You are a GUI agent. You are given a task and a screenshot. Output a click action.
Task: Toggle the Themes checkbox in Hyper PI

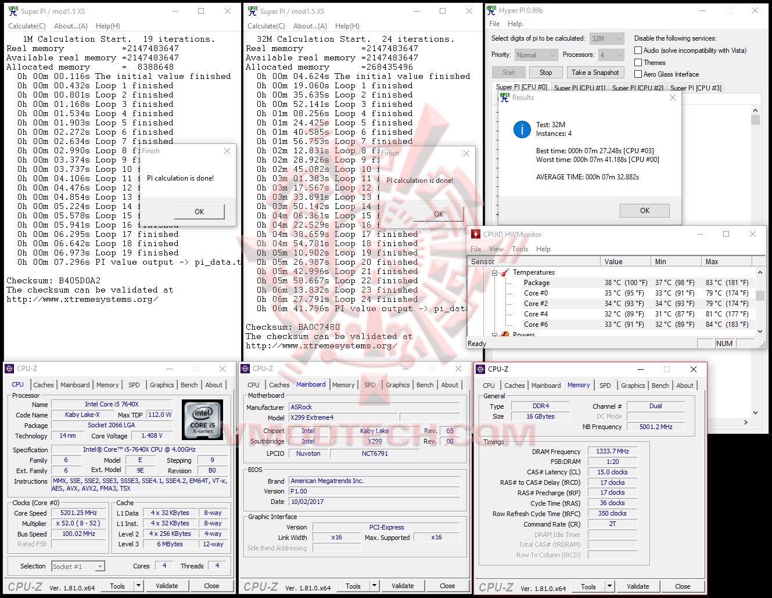pyautogui.click(x=638, y=63)
